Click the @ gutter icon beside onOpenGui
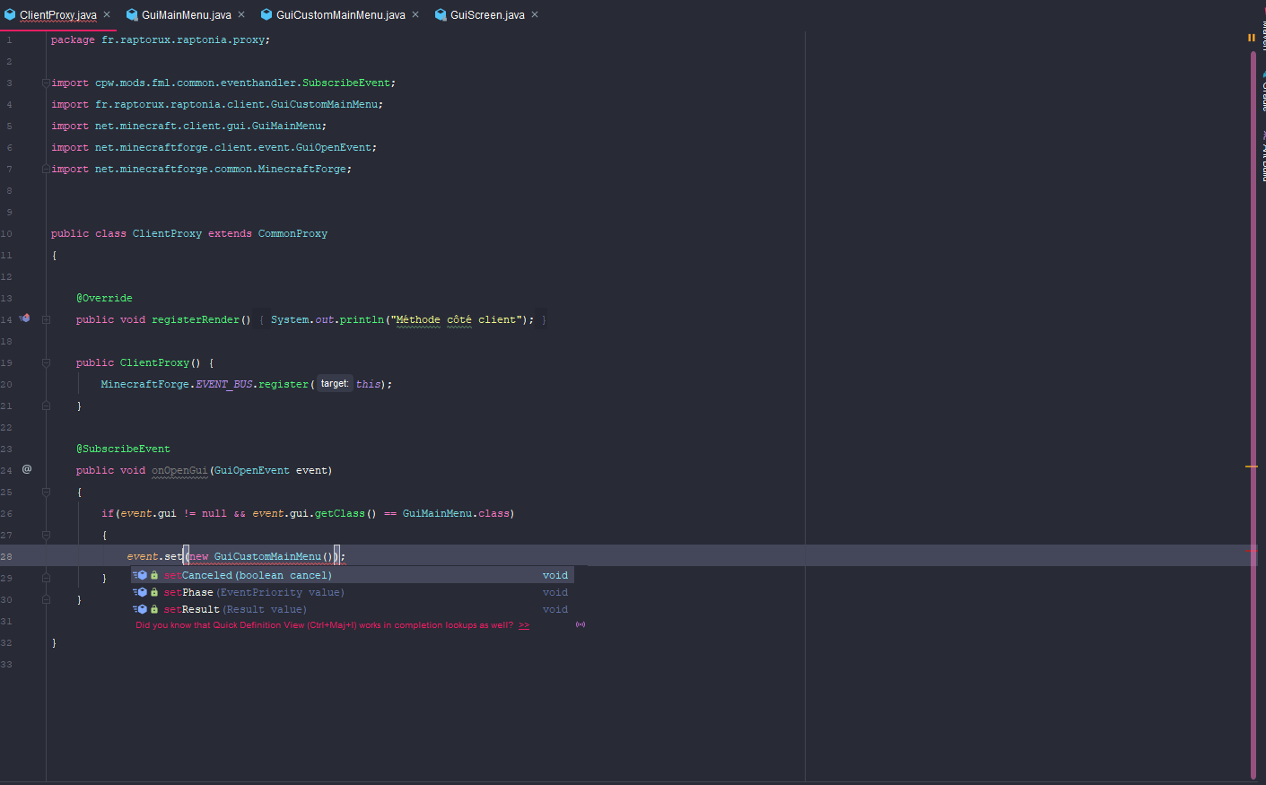Viewport: 1266px width, 785px height. pos(27,469)
